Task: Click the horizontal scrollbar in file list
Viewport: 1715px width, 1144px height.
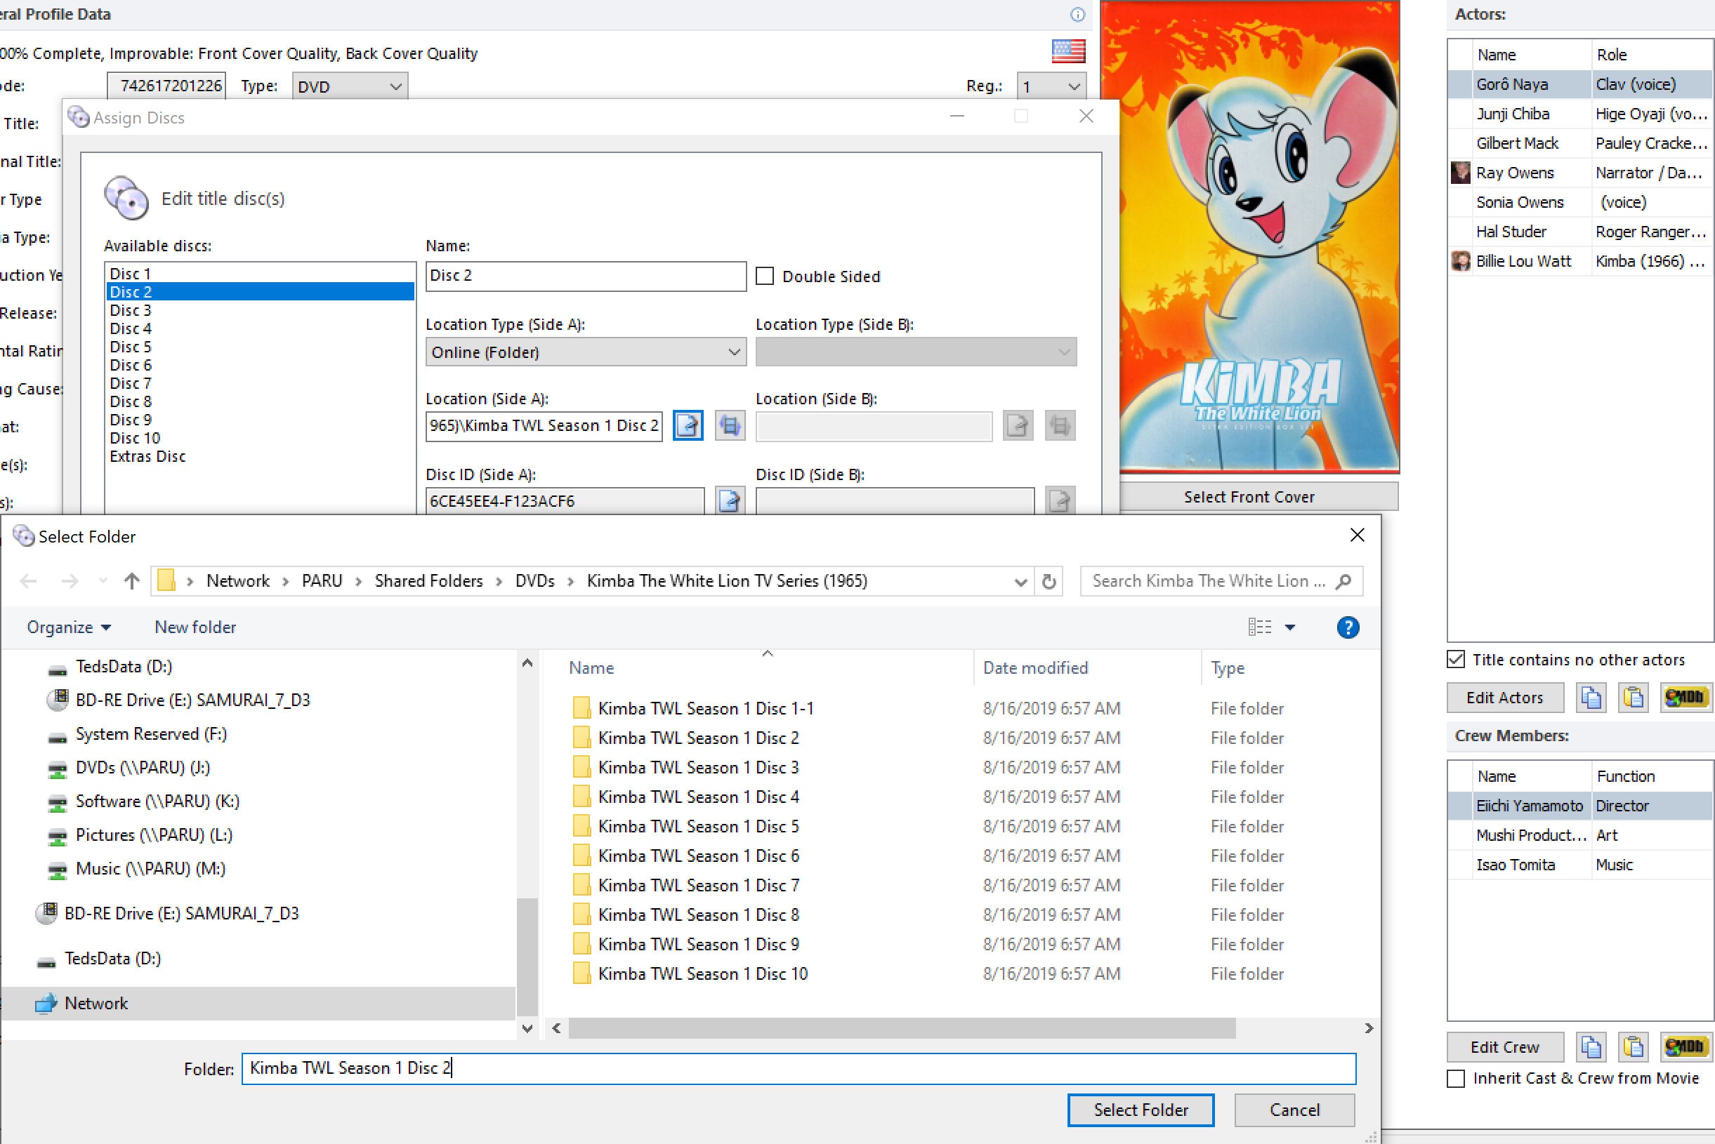Action: pos(902,1028)
